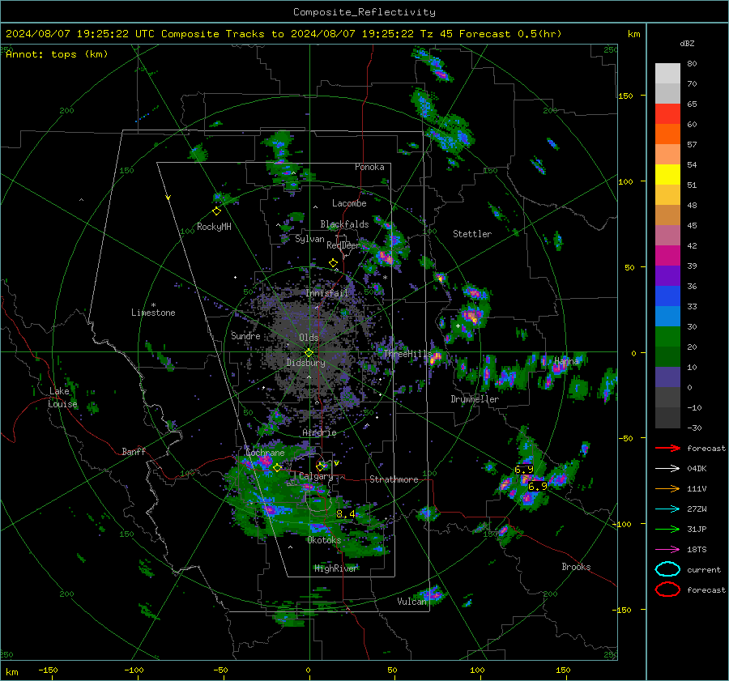Click the 'Annot: tops (km)' annotation label
This screenshot has width=729, height=681.
pos(57,54)
